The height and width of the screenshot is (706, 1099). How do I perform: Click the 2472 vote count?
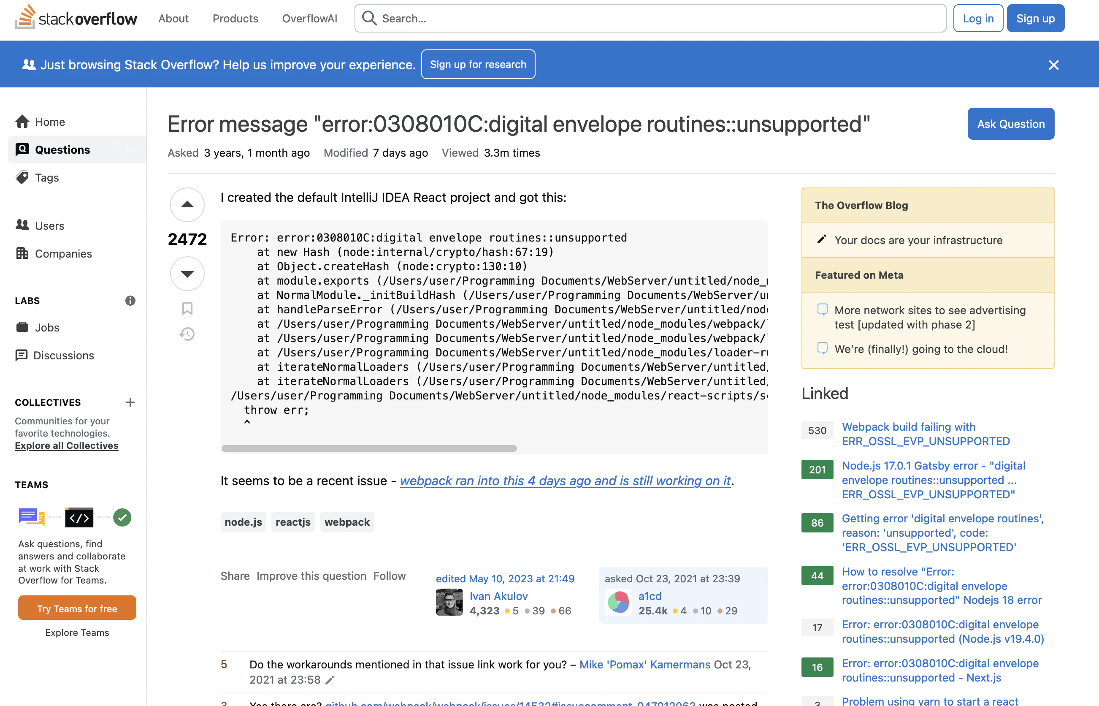(187, 239)
